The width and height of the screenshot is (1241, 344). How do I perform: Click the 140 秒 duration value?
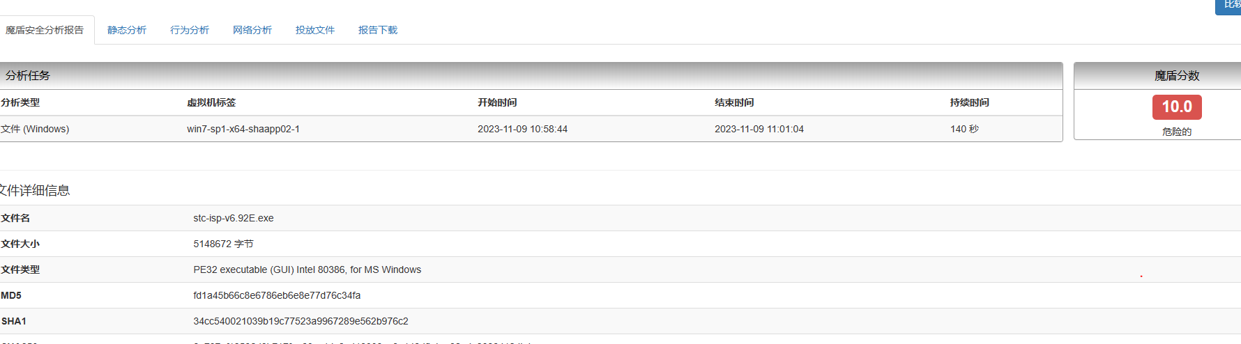[964, 129]
